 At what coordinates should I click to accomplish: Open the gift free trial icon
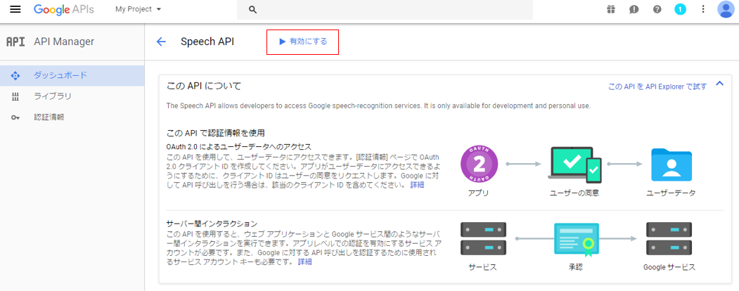tap(611, 9)
